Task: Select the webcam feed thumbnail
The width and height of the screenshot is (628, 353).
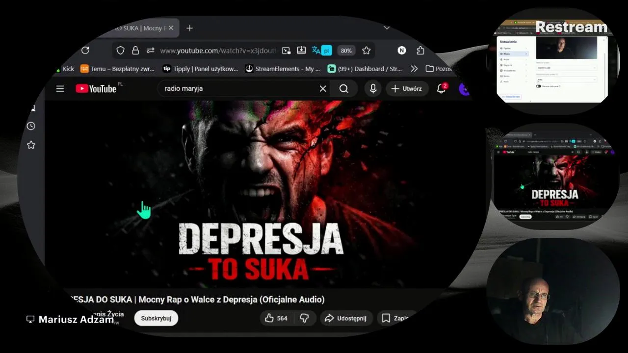Action: 552,291
